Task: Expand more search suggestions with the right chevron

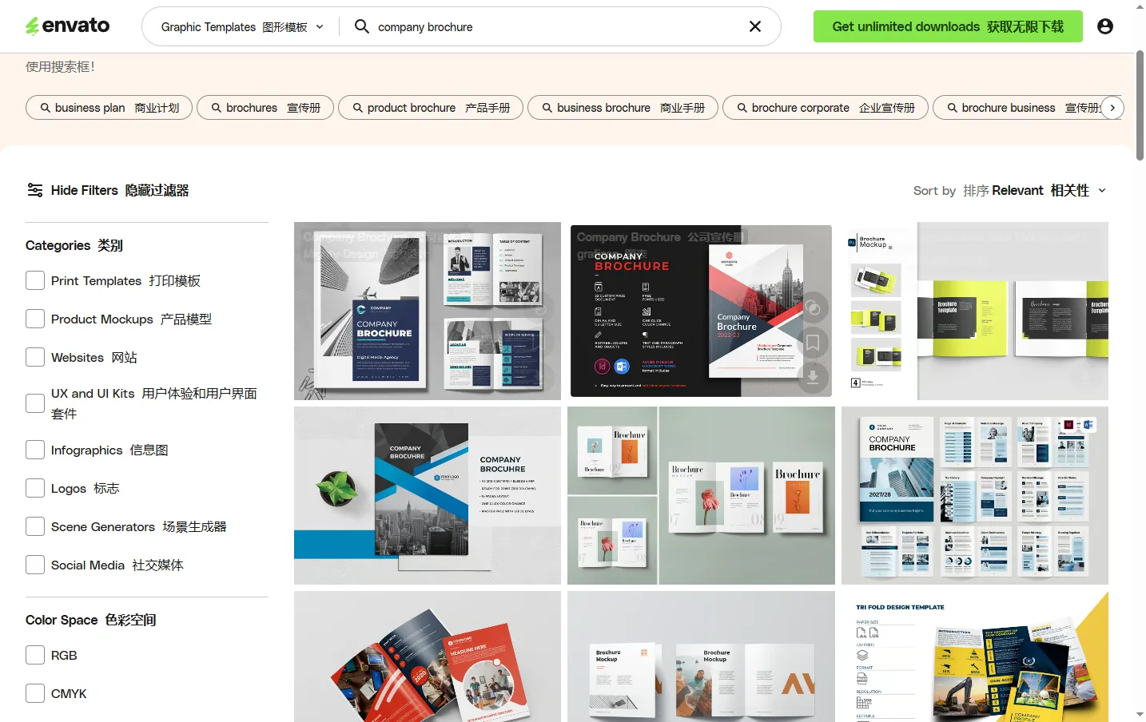Action: 1112,107
